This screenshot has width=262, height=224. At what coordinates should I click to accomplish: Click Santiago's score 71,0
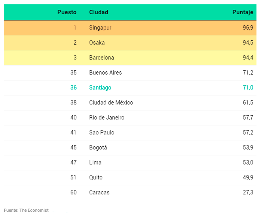(248, 88)
